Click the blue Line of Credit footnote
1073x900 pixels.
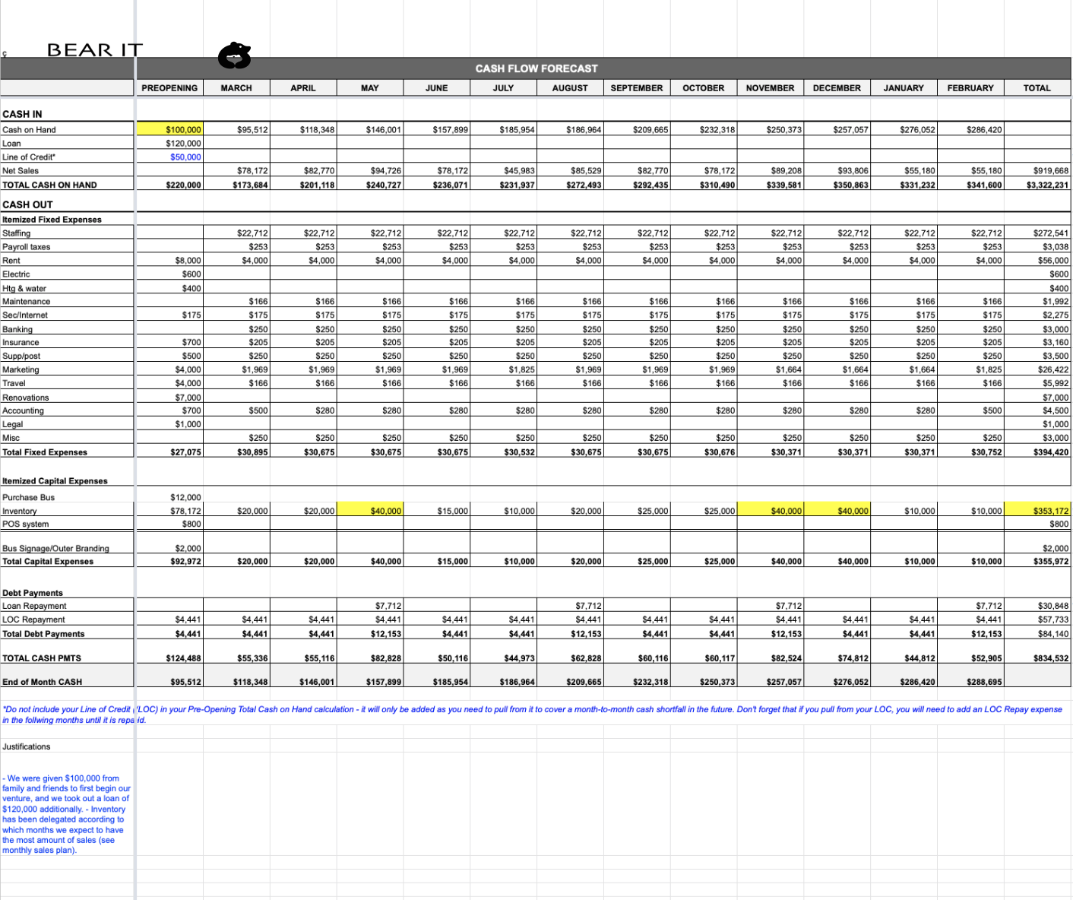pos(532,715)
